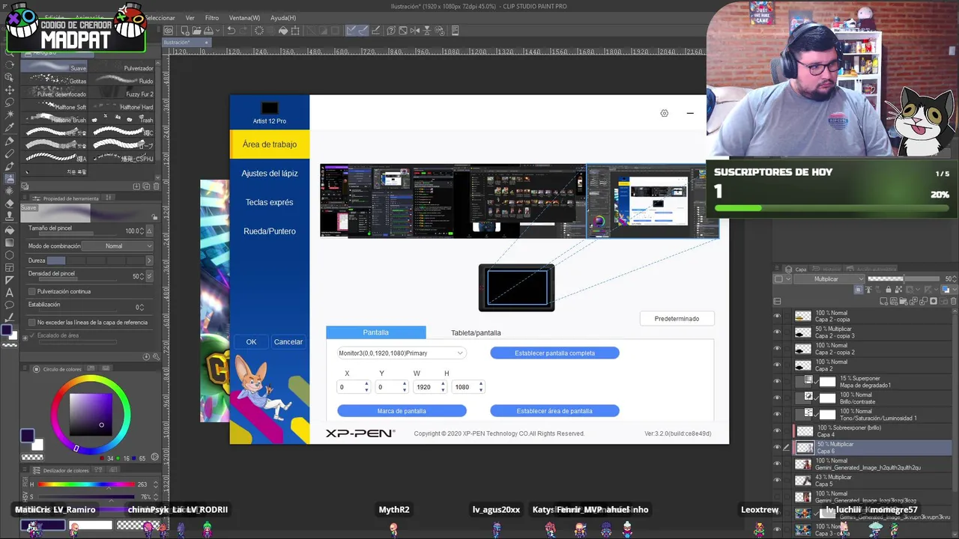Switch to Tableta/pantalla tab
Screen dimensions: 959x539
click(476, 332)
